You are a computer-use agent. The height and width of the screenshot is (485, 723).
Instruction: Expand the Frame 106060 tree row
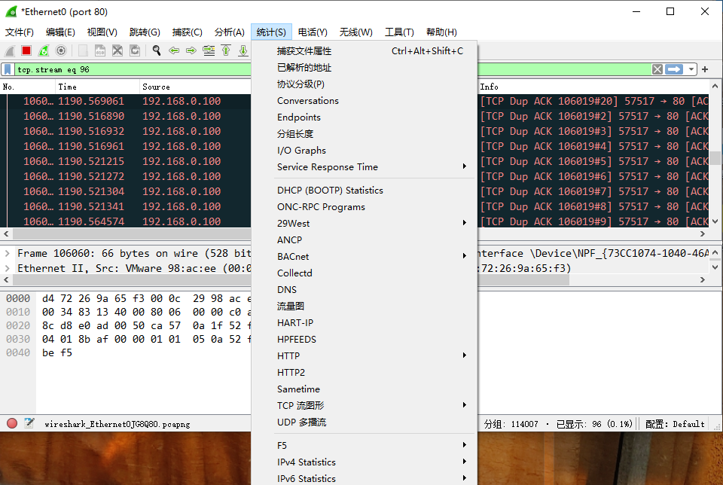click(7, 253)
